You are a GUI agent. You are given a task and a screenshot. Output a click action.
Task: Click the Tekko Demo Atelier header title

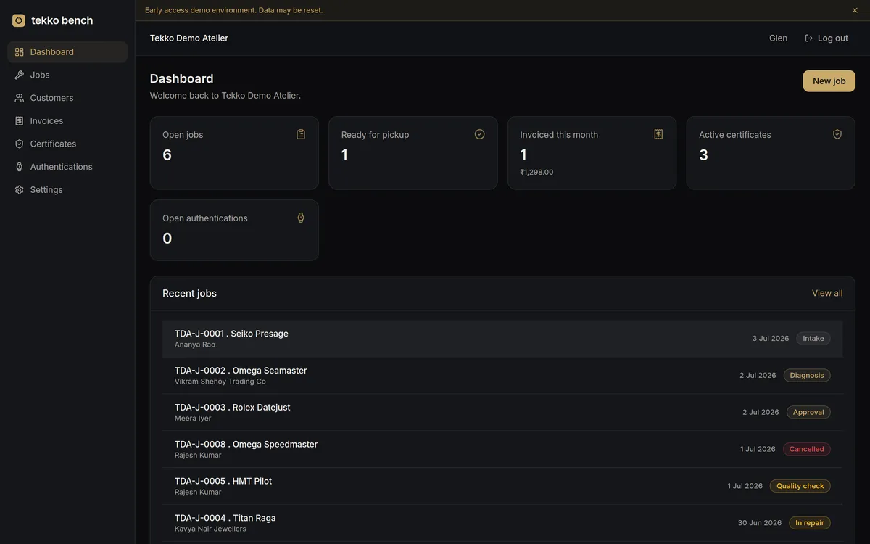pos(189,38)
